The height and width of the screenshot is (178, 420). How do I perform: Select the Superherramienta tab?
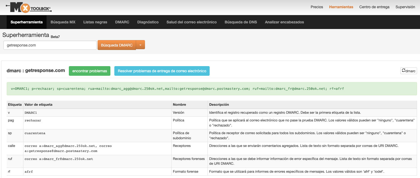27,22
